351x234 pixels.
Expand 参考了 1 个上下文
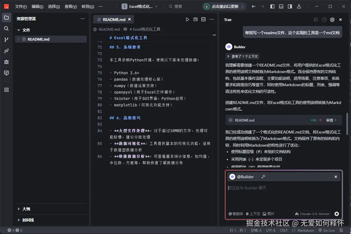point(242,56)
